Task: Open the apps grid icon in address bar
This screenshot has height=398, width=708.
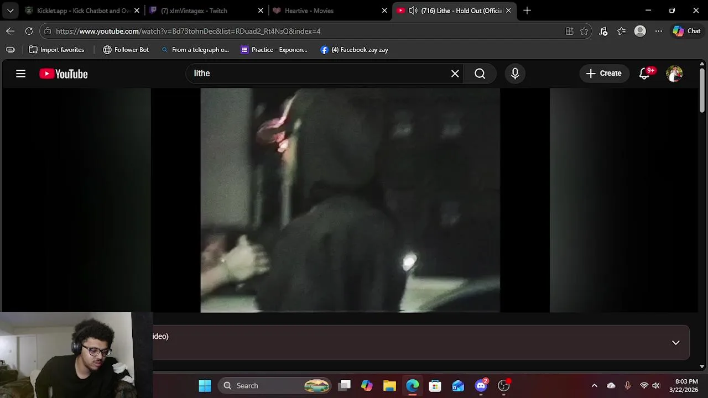Action: [569, 32]
